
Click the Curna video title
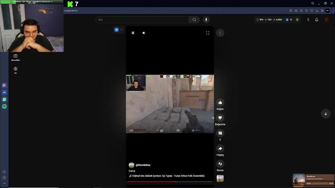132,171
